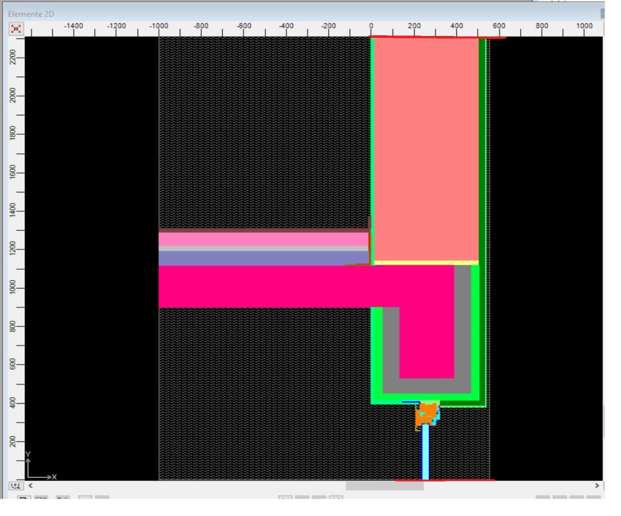Select the yellow strip beneath the salmon wall
Image resolution: width=621 pixels, height=516 pixels.
point(426,263)
